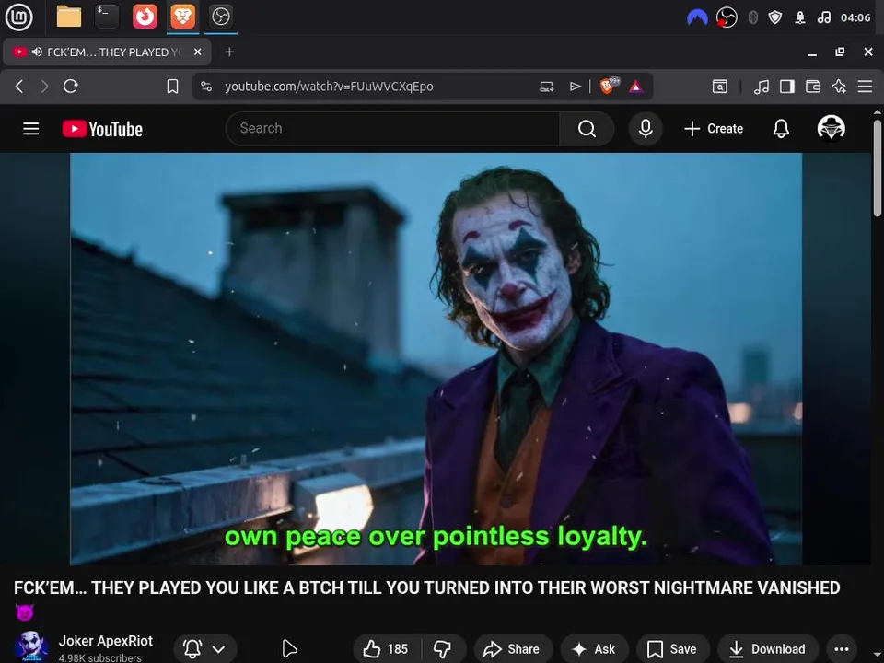The width and height of the screenshot is (884, 663).
Task: Reload the current page
Action: click(x=71, y=87)
